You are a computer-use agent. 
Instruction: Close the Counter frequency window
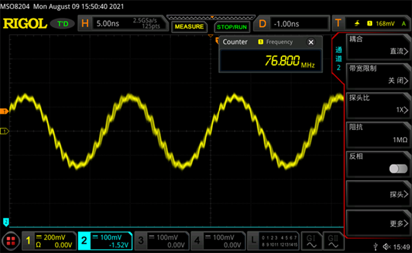click(311, 42)
